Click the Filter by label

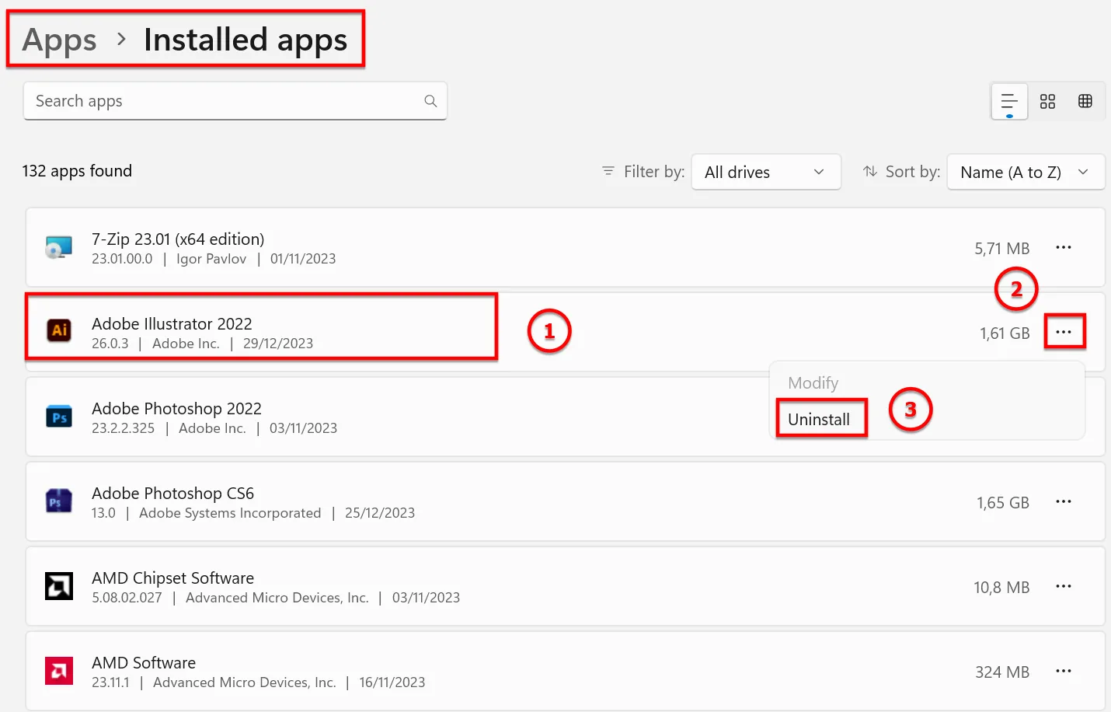[654, 172]
